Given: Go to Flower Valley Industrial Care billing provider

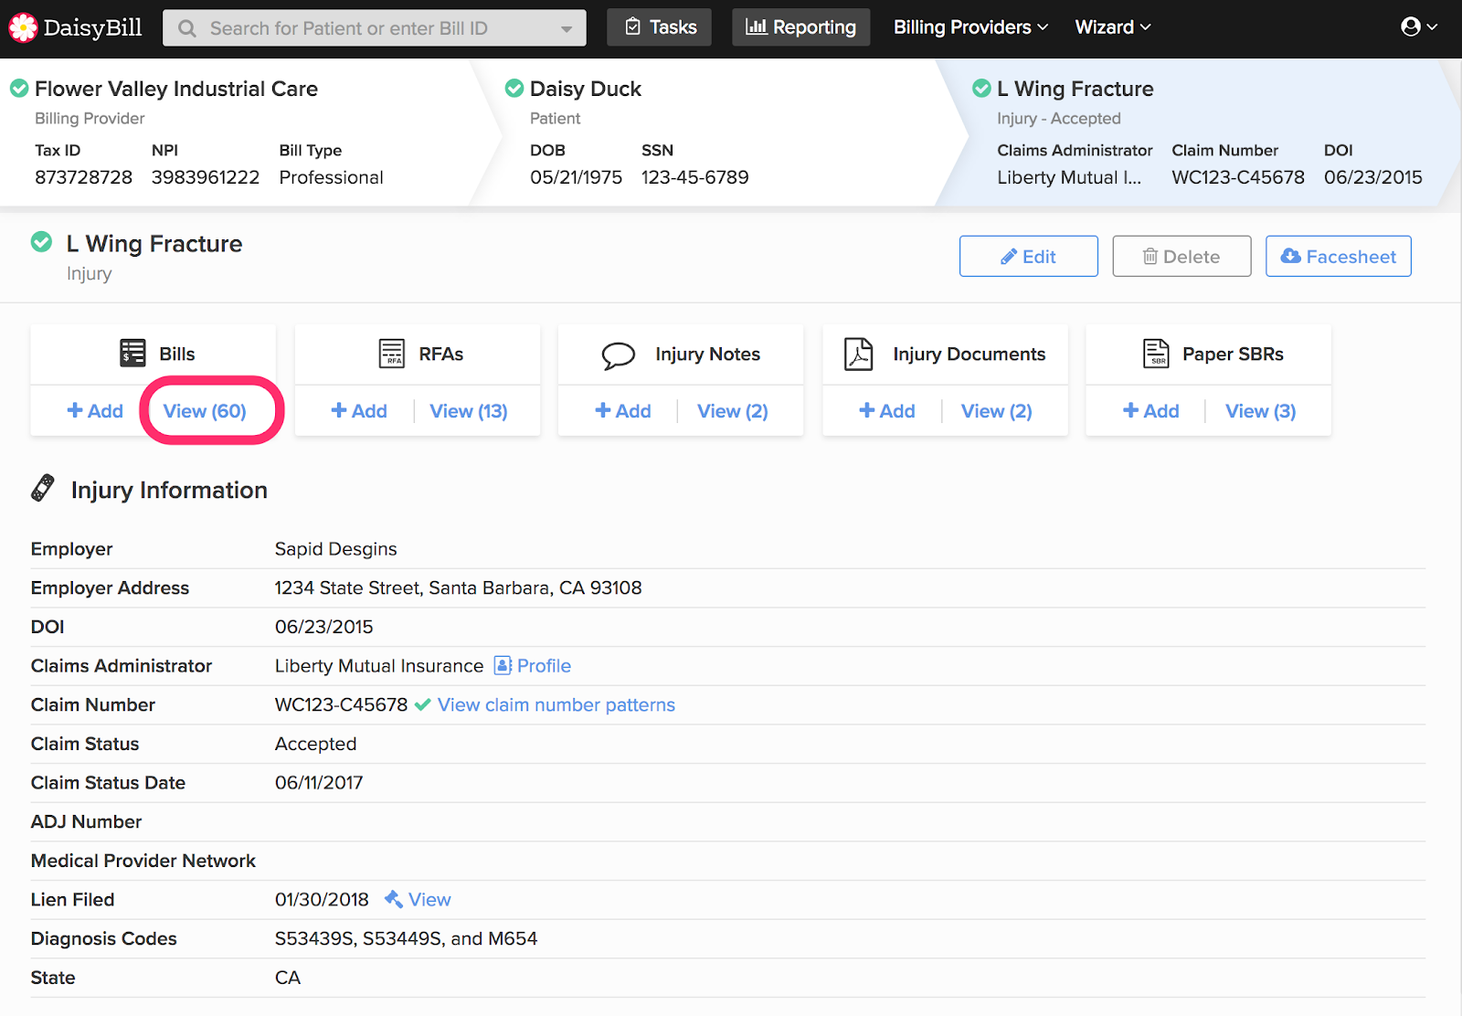Looking at the screenshot, I should click(x=176, y=89).
